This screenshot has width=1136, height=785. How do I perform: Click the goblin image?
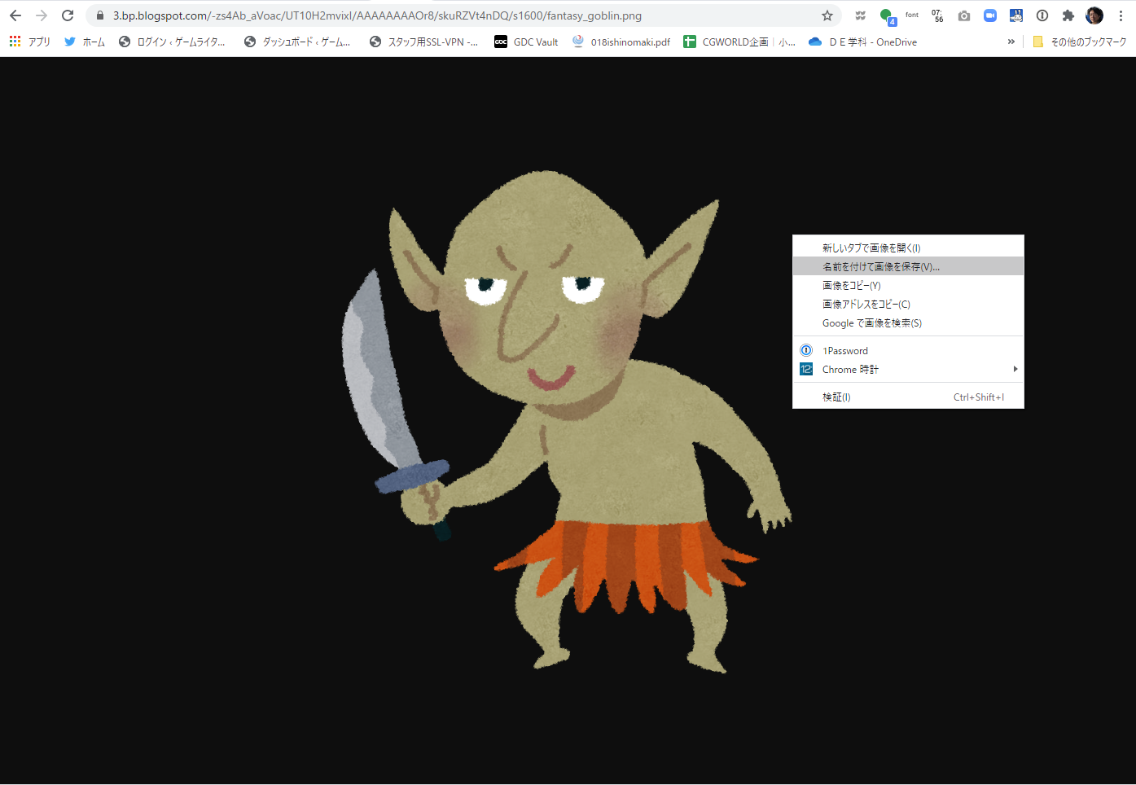pyautogui.click(x=566, y=421)
